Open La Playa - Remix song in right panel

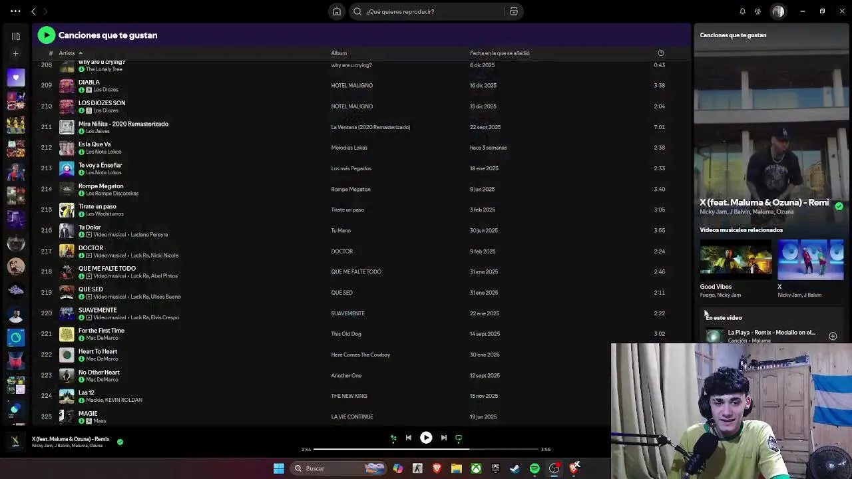tap(771, 332)
